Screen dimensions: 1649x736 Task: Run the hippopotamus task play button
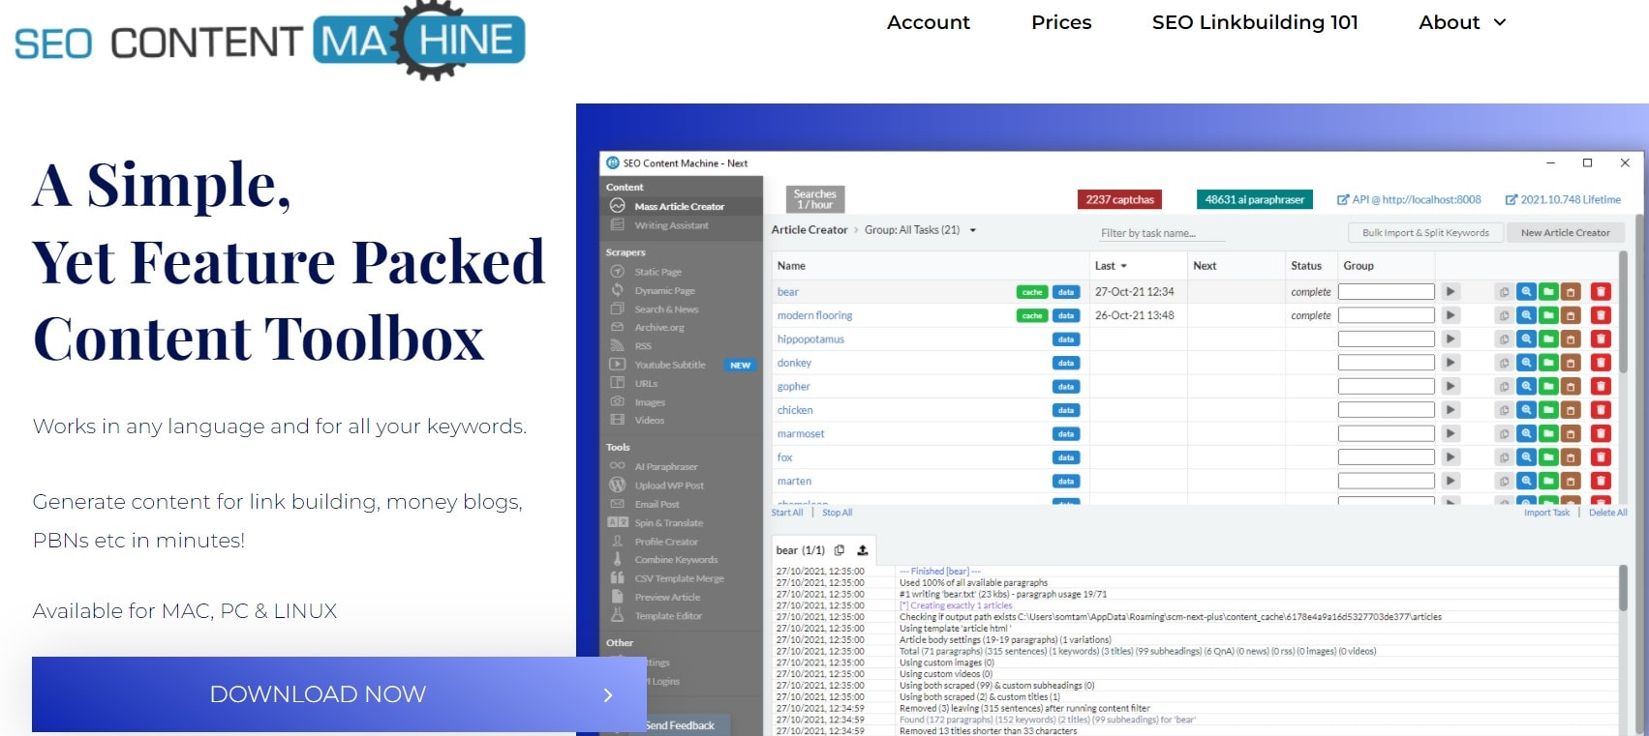click(1450, 339)
